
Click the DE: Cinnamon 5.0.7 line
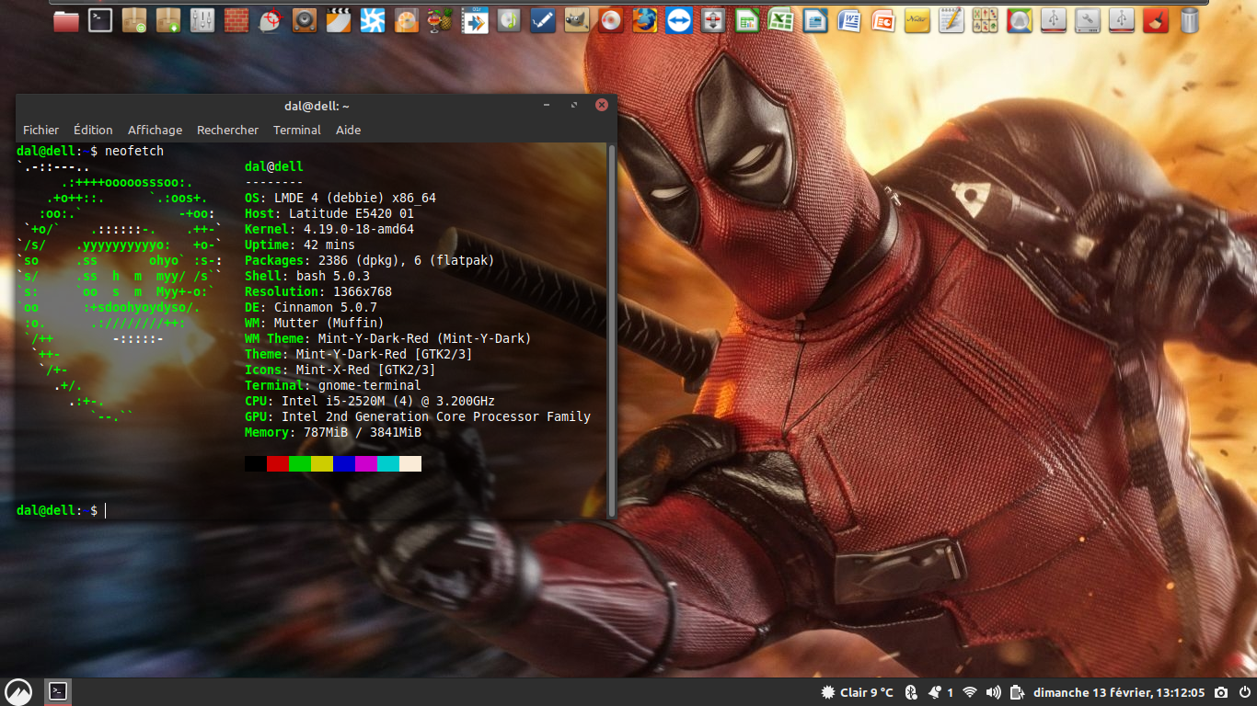coord(311,307)
